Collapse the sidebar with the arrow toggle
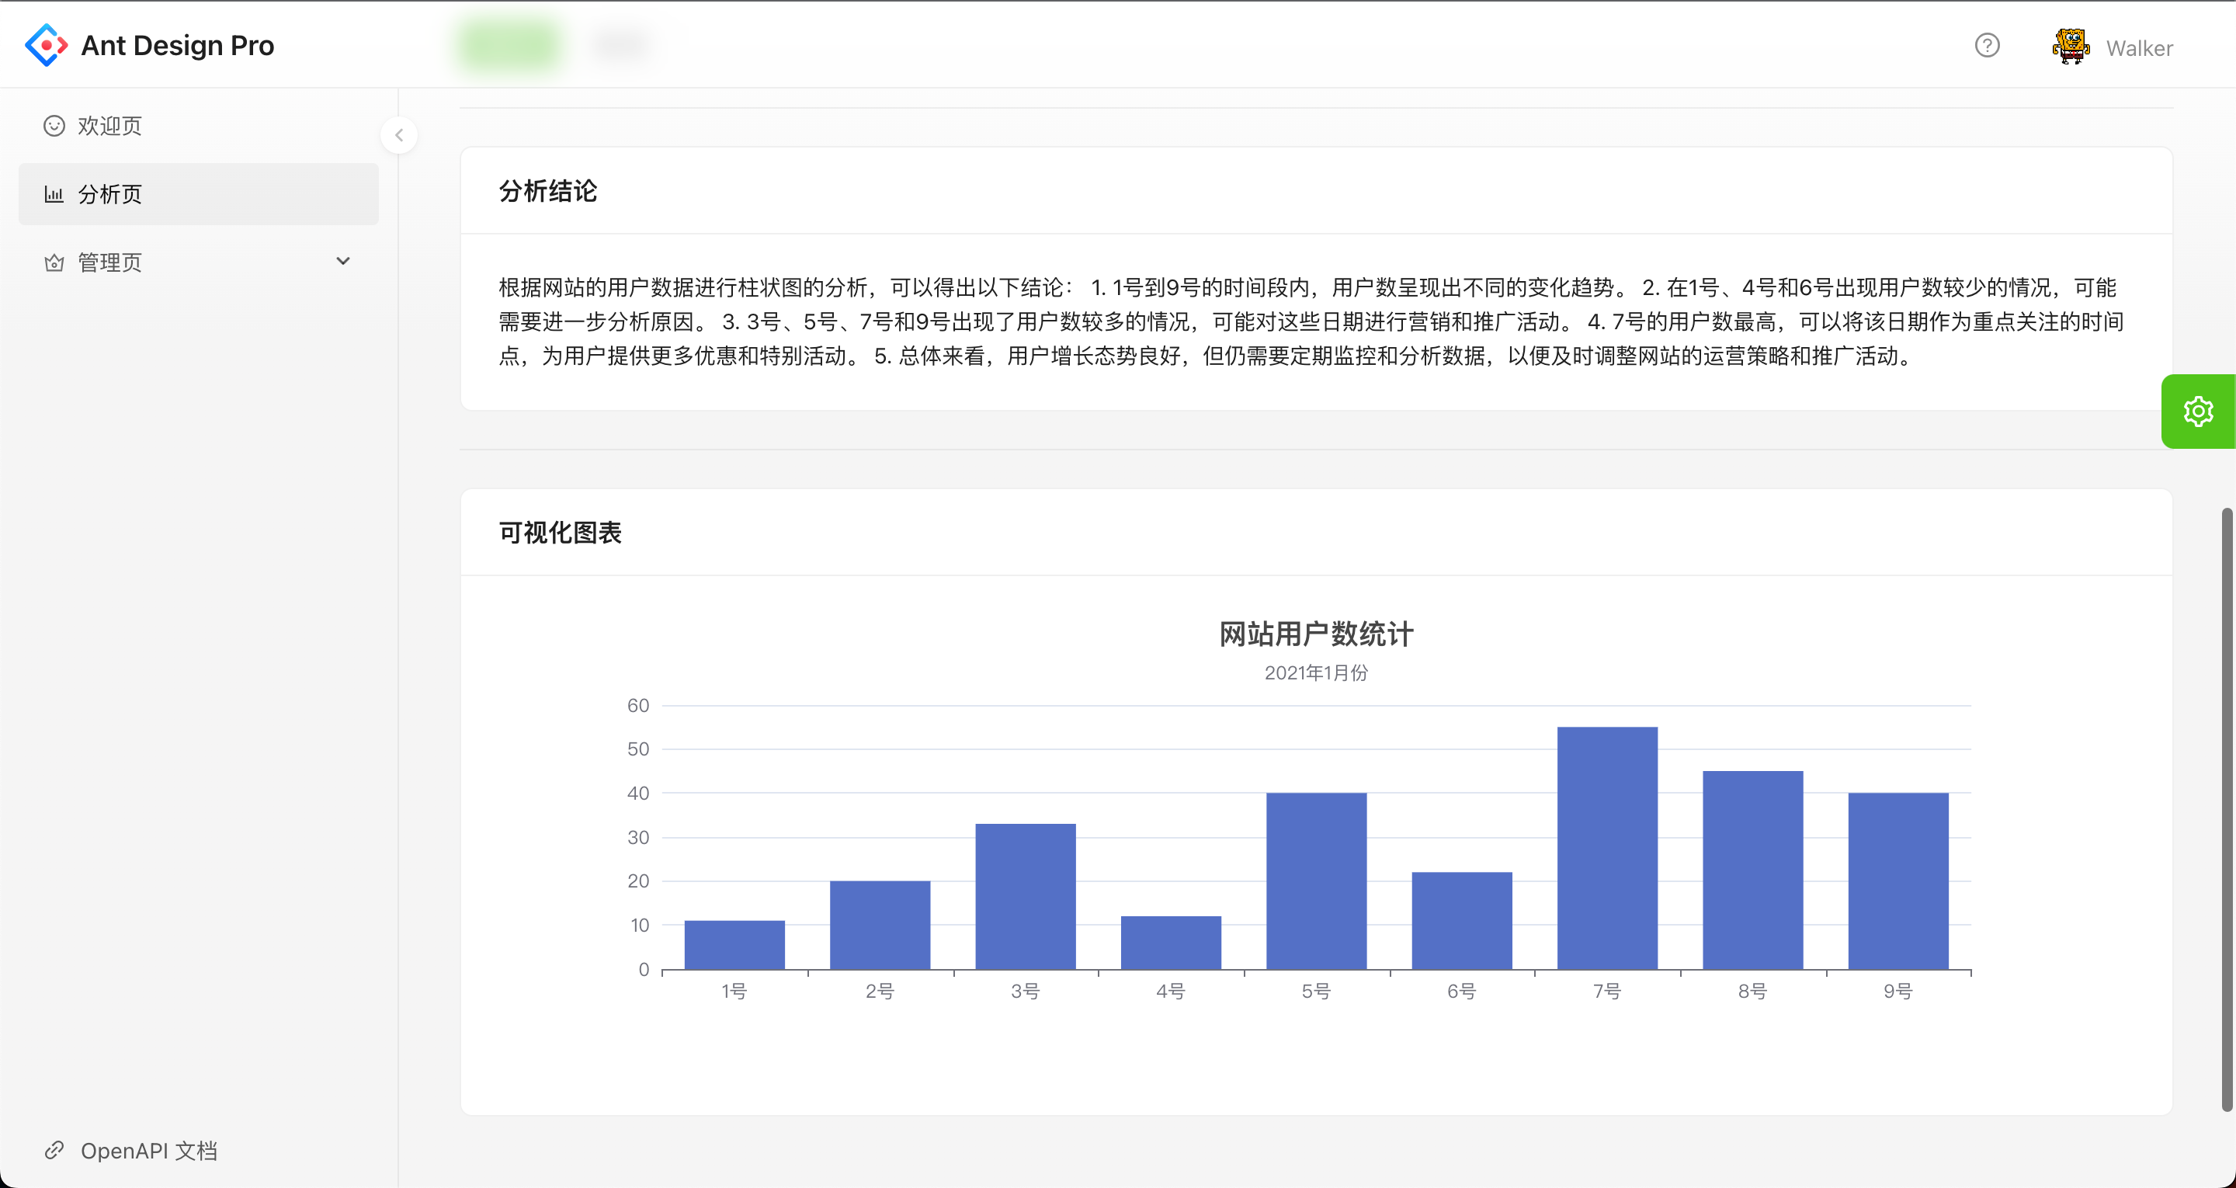2236x1188 pixels. tap(399, 135)
